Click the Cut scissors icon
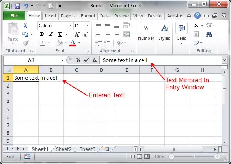Screen dimensions: 231x164 pos(25,26)
